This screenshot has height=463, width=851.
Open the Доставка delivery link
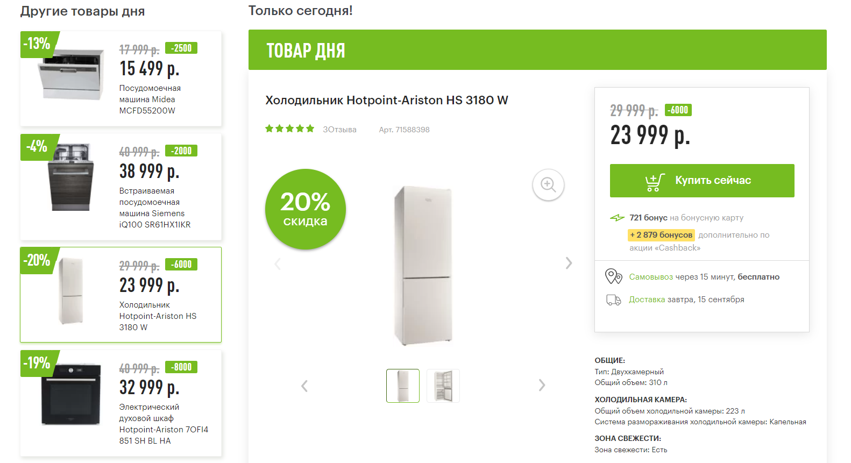pyautogui.click(x=647, y=300)
